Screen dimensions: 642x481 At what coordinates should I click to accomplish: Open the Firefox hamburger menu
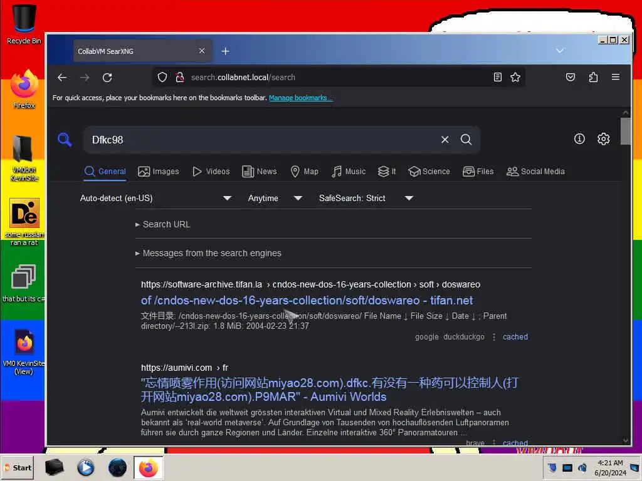click(616, 77)
